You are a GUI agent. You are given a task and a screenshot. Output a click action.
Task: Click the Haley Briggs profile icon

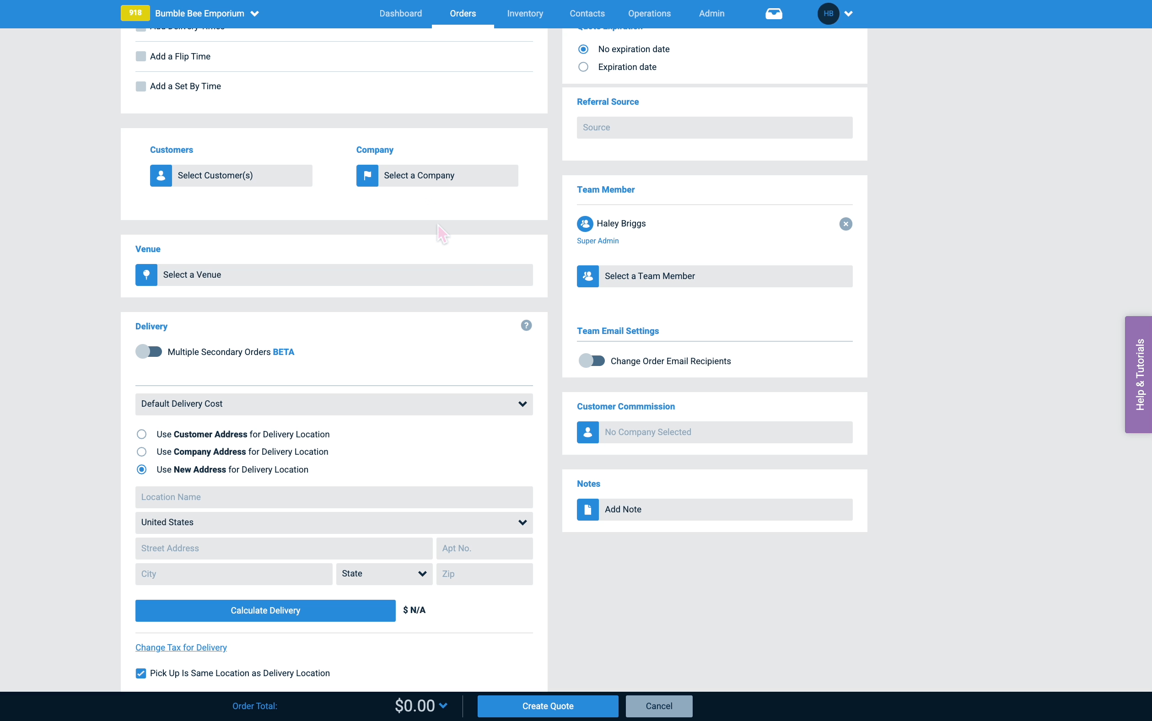tap(585, 224)
